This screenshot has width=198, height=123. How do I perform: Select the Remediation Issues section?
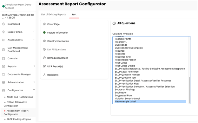click(57, 58)
